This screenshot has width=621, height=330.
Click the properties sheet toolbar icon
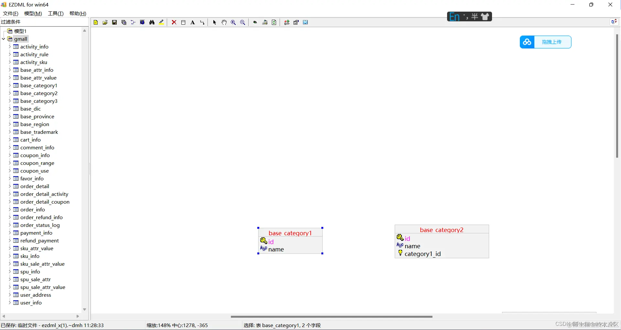tap(296, 22)
